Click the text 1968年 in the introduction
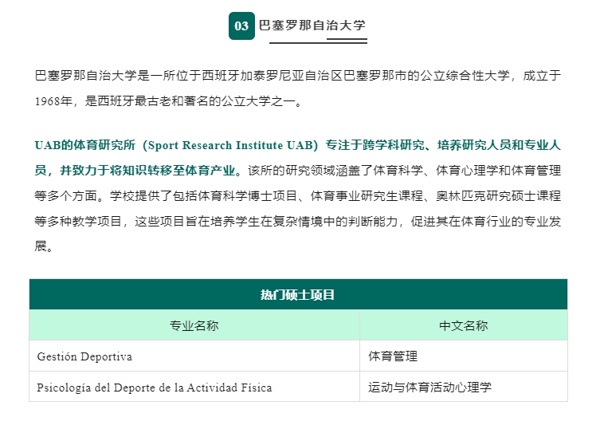This screenshot has width=604, height=425. click(x=53, y=101)
